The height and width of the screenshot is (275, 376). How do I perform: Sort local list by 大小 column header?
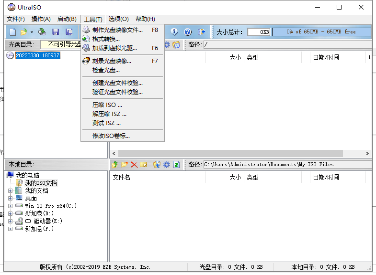[x=225, y=177]
